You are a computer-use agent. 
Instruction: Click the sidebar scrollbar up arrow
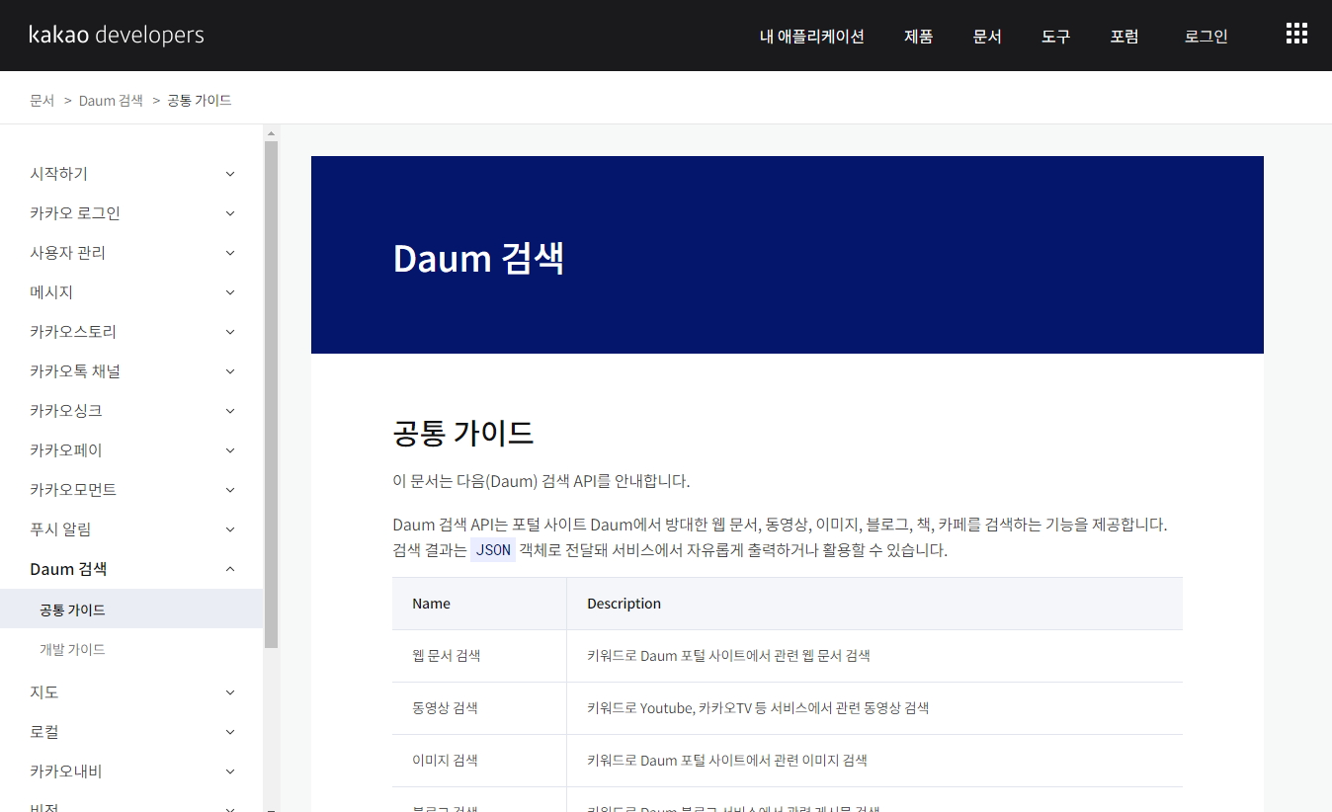(272, 131)
